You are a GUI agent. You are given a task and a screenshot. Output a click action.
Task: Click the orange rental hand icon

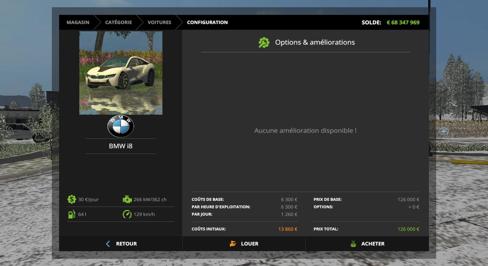click(x=233, y=244)
